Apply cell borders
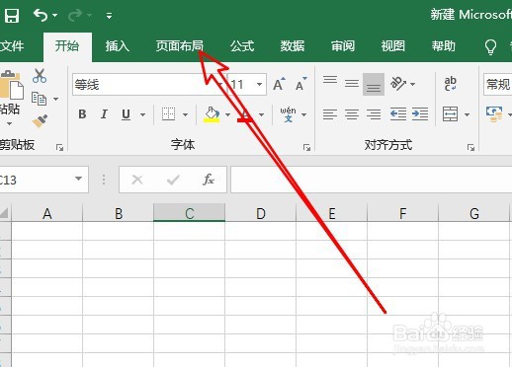This screenshot has height=367, width=512. point(168,114)
